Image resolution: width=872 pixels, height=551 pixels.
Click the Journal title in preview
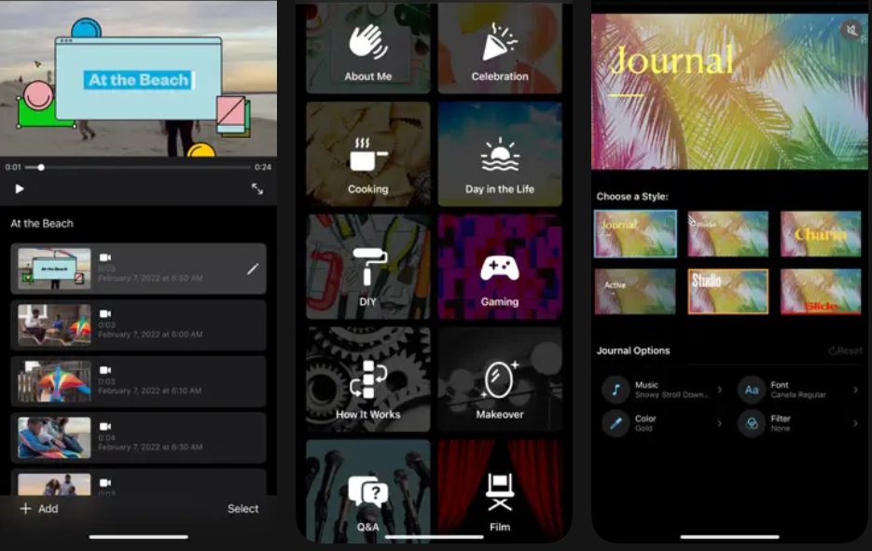point(671,60)
